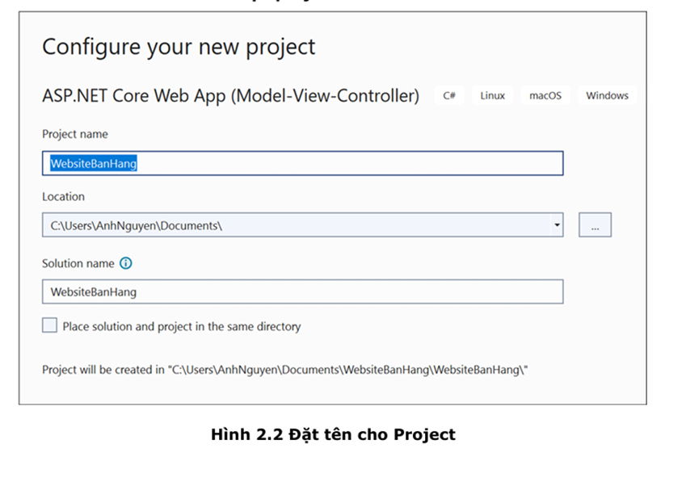The height and width of the screenshot is (482, 682).
Task: Click the 'Hình 2.2 Đặt tên cho Project' caption
Action: [x=333, y=434]
